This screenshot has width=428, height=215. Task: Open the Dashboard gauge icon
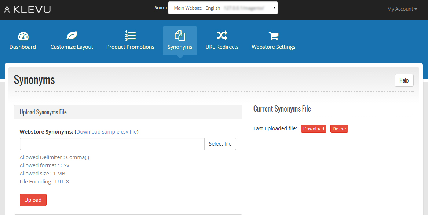coord(23,36)
